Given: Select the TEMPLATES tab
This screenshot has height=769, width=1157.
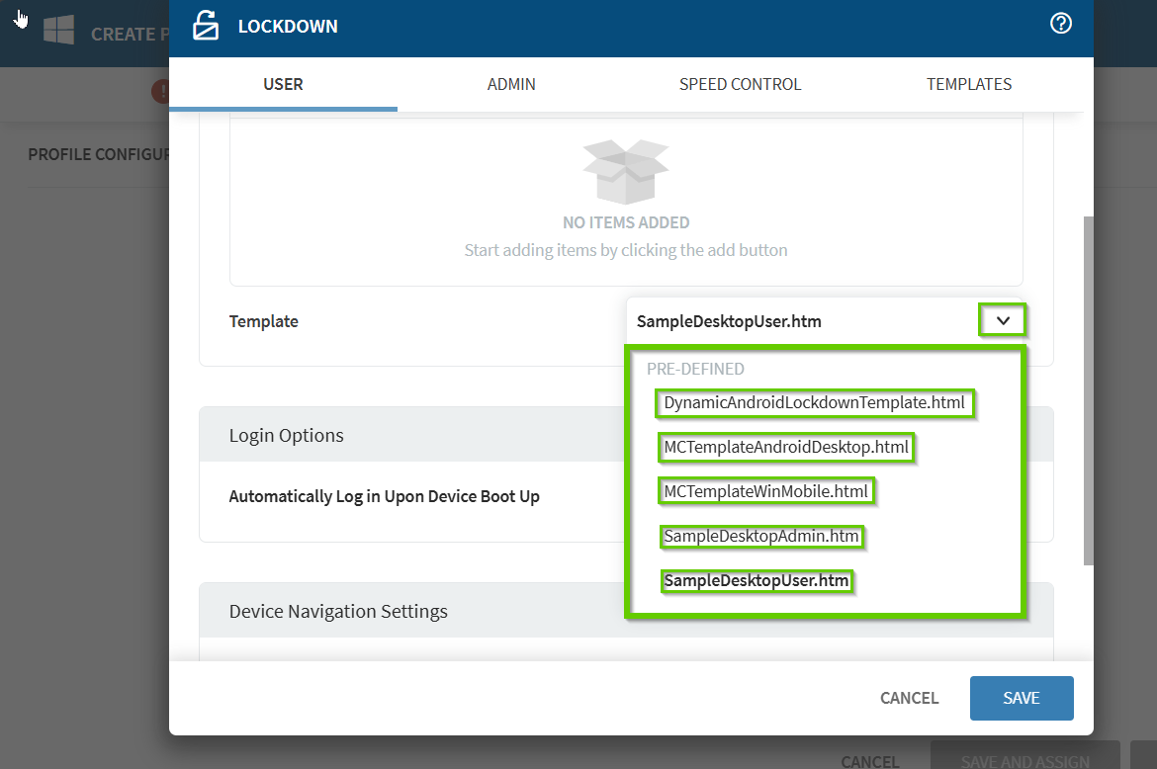Looking at the screenshot, I should point(968,84).
